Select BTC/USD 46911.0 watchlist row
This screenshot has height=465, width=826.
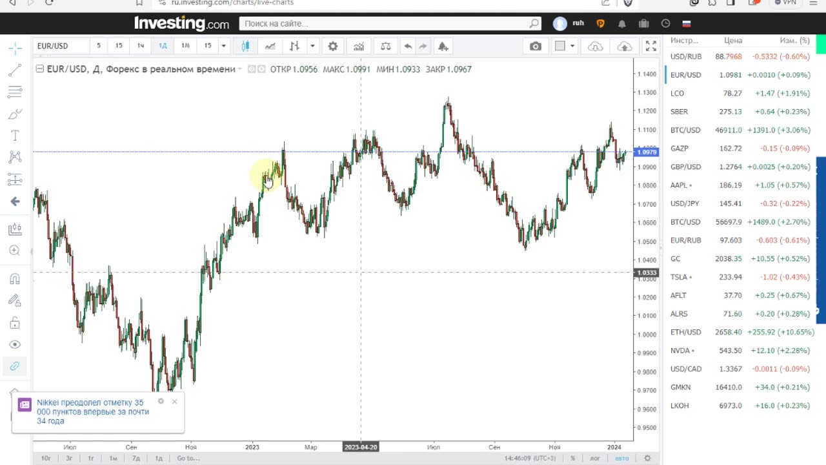point(740,130)
